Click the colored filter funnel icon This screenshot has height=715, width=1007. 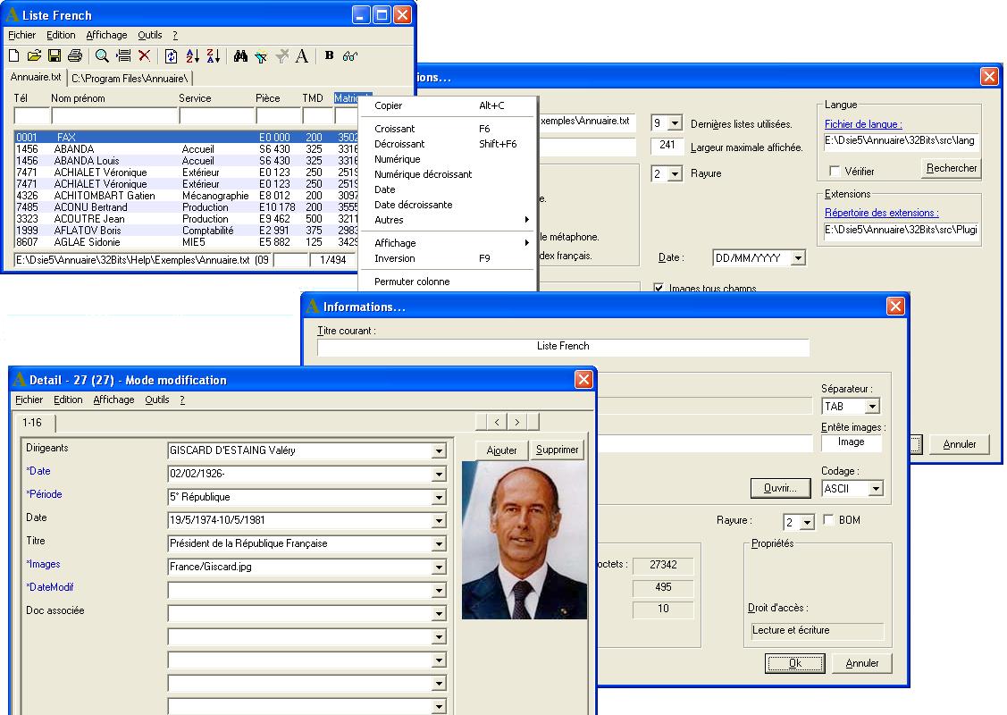click(261, 56)
